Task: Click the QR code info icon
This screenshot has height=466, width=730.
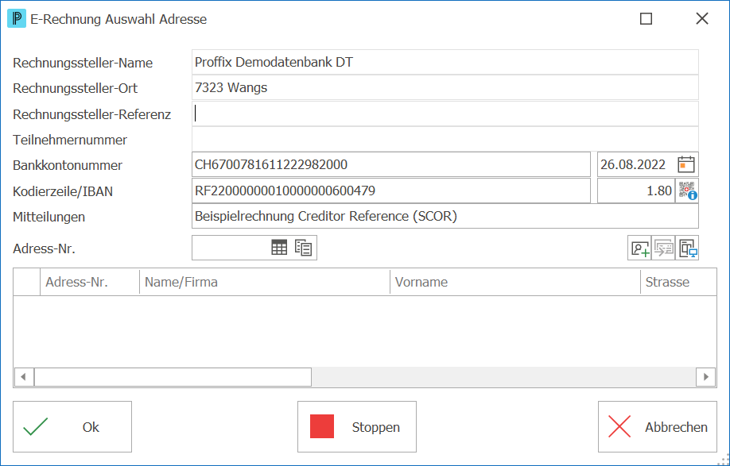Action: point(687,191)
